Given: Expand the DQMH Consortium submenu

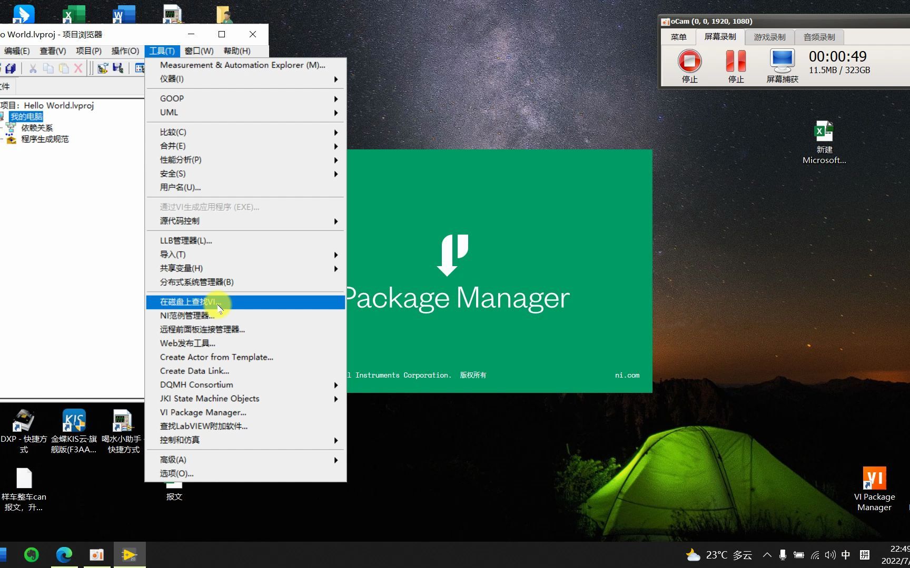Looking at the screenshot, I should pyautogui.click(x=245, y=385).
